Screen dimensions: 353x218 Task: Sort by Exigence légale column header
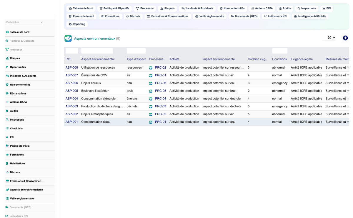point(302,59)
